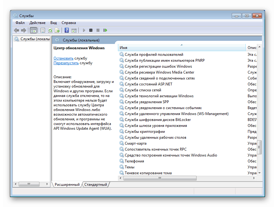Viewport: 275px width, 207px height.
Task: Select Служба шлюза уровня приложения
Action: (188, 126)
